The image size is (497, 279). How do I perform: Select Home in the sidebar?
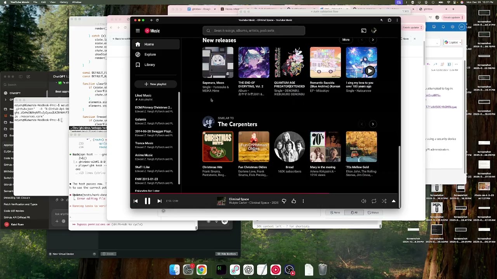coord(156,44)
